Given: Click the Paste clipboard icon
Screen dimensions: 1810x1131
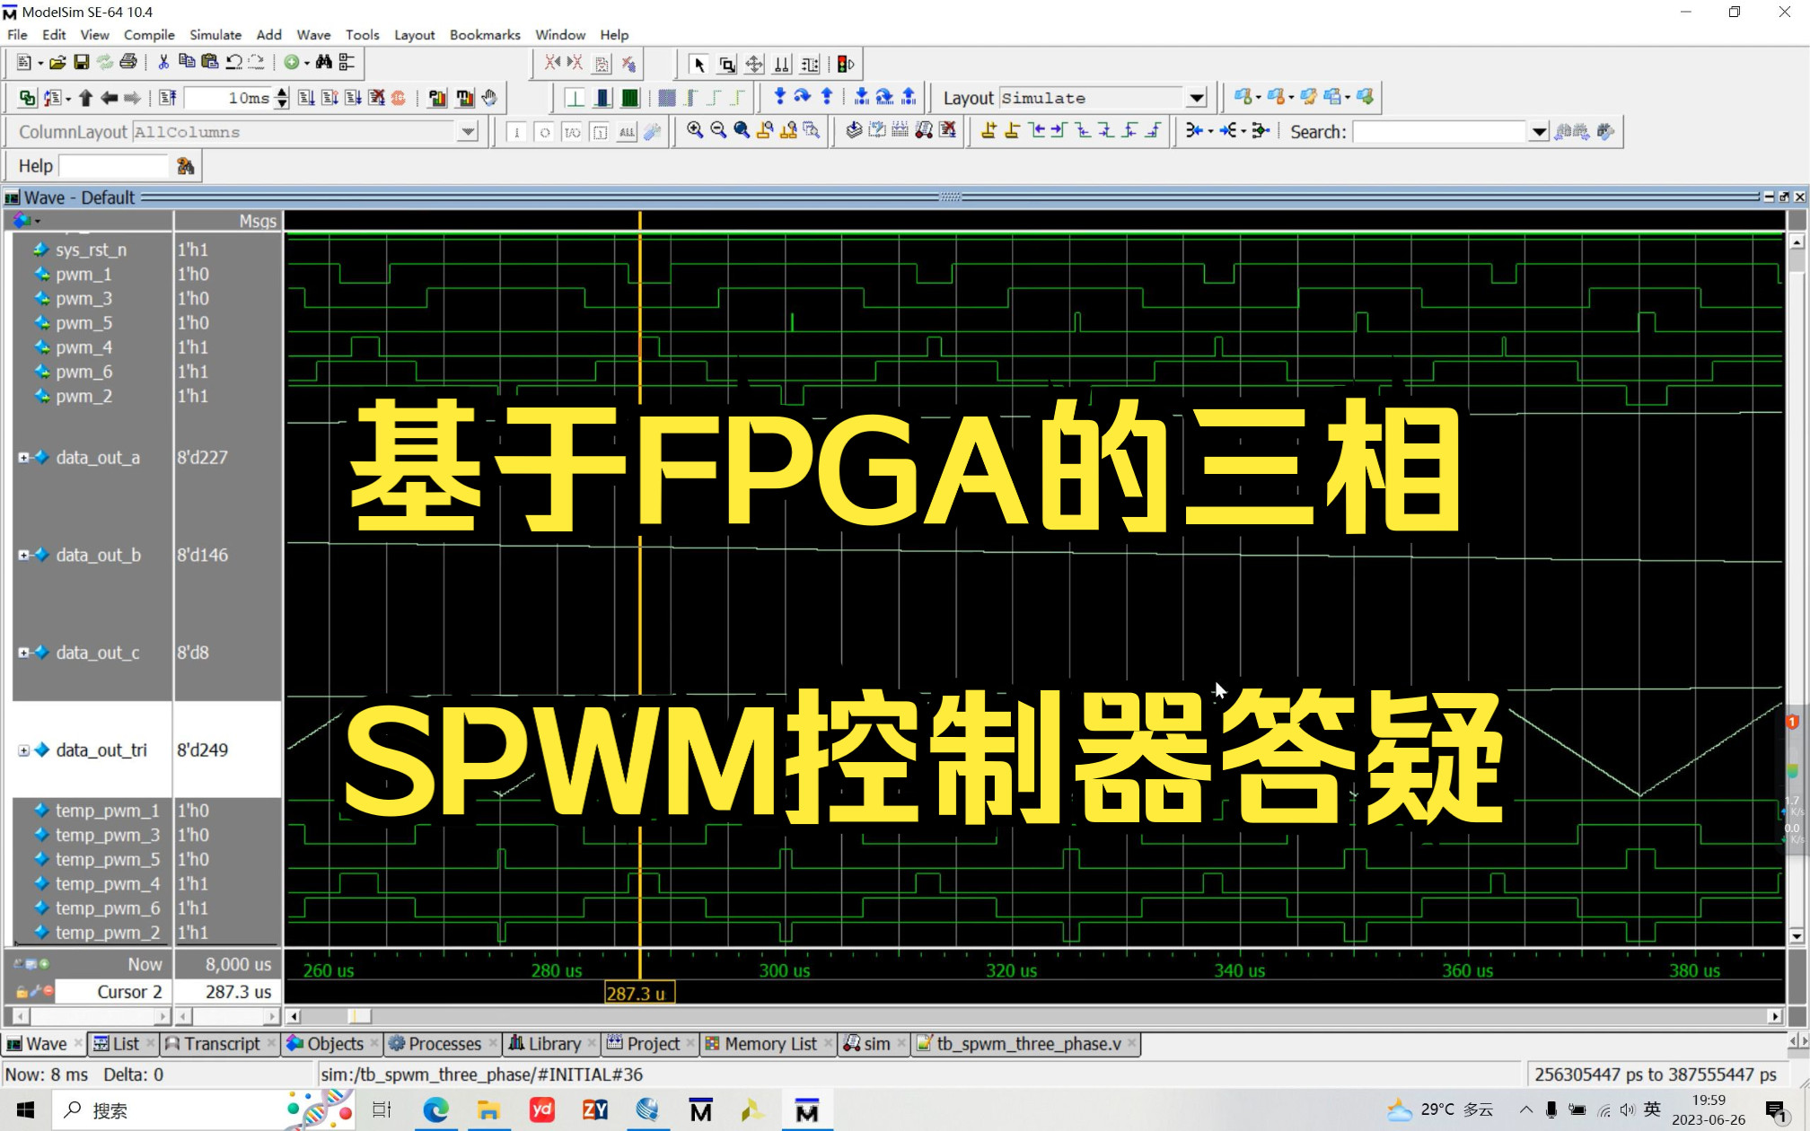Looking at the screenshot, I should (210, 63).
